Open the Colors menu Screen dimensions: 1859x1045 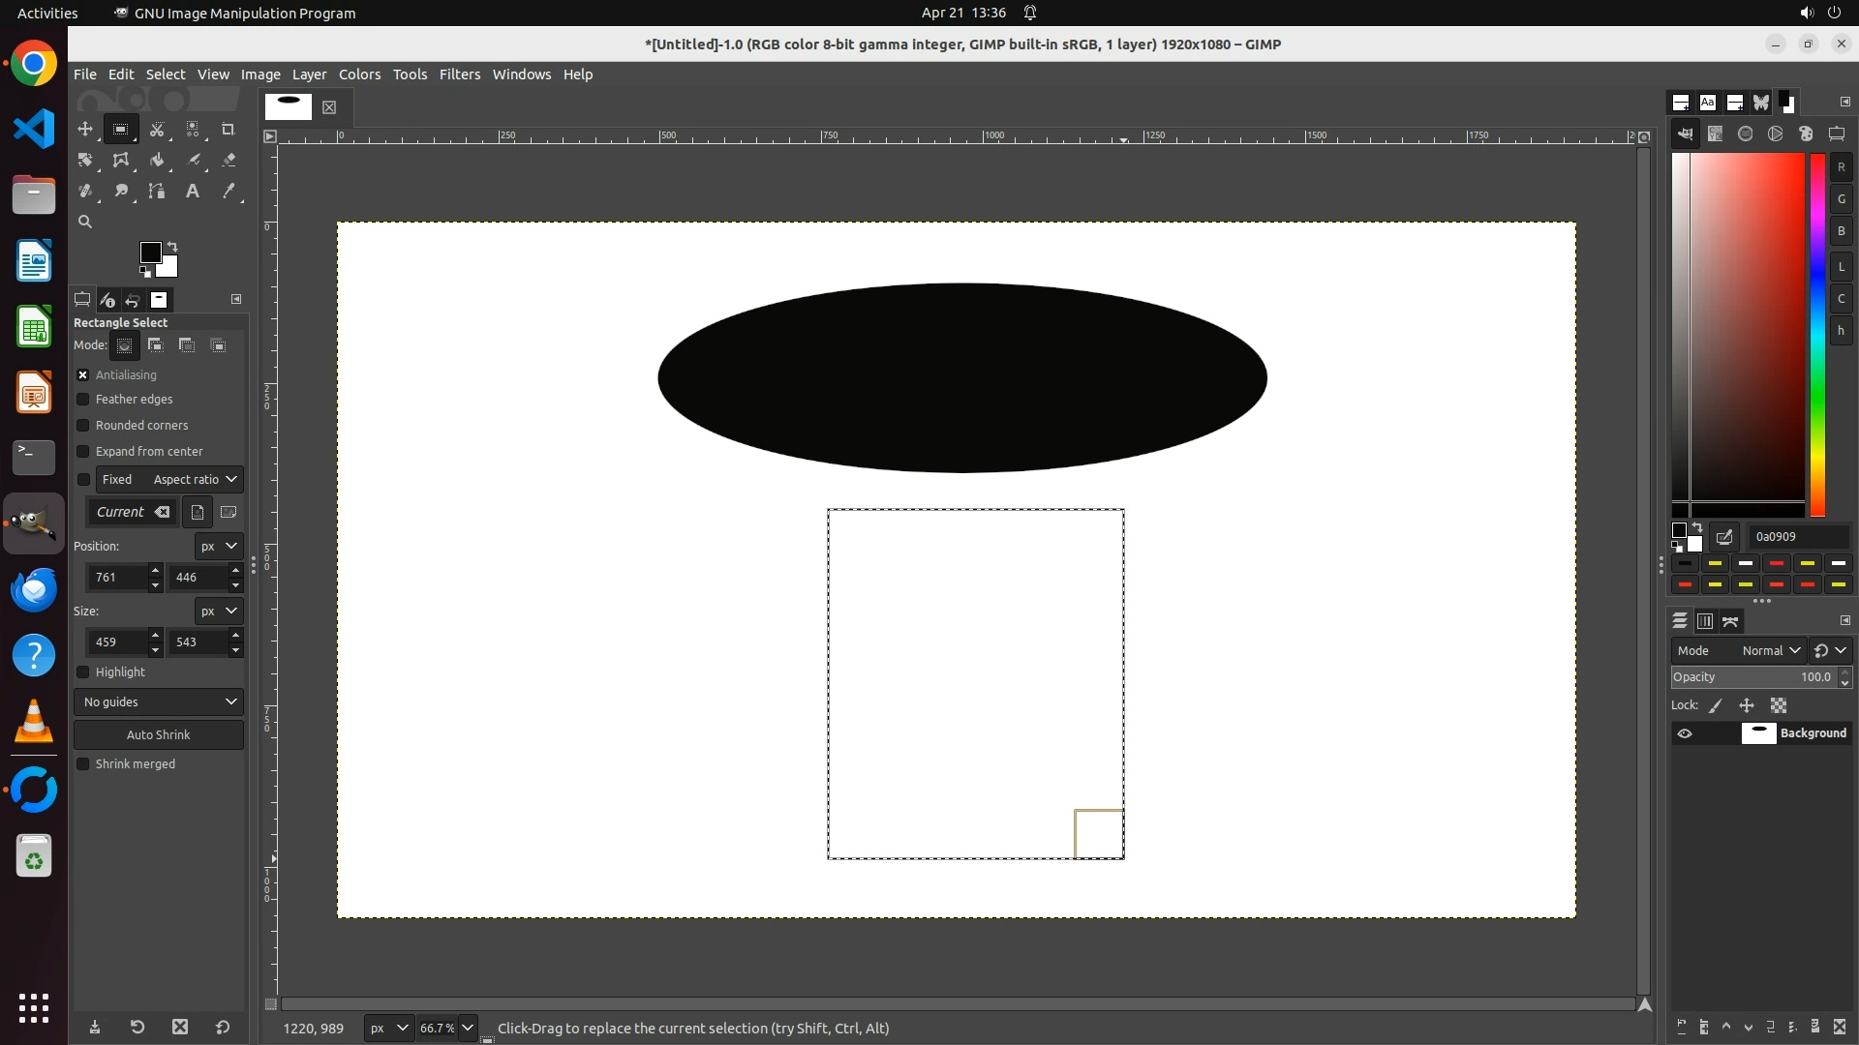point(359,75)
